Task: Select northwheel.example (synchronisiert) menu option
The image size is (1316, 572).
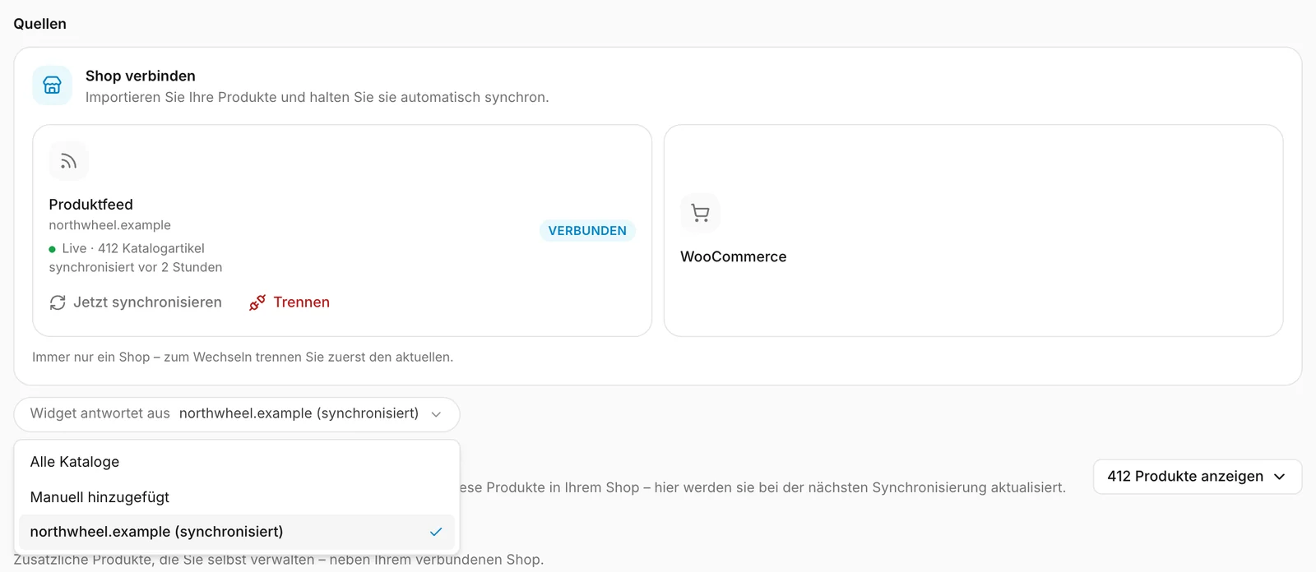Action: (x=237, y=532)
